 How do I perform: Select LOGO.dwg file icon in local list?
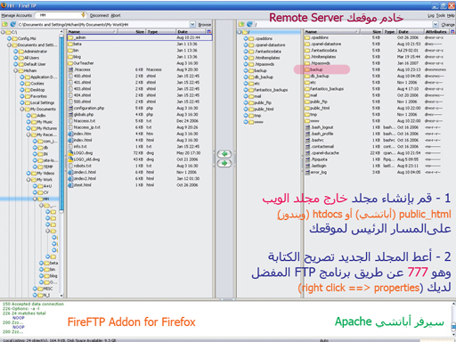pos(70,153)
